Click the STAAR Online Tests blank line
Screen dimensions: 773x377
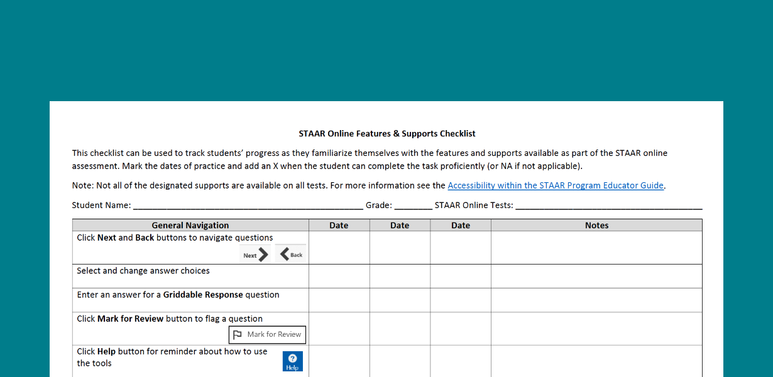609,205
